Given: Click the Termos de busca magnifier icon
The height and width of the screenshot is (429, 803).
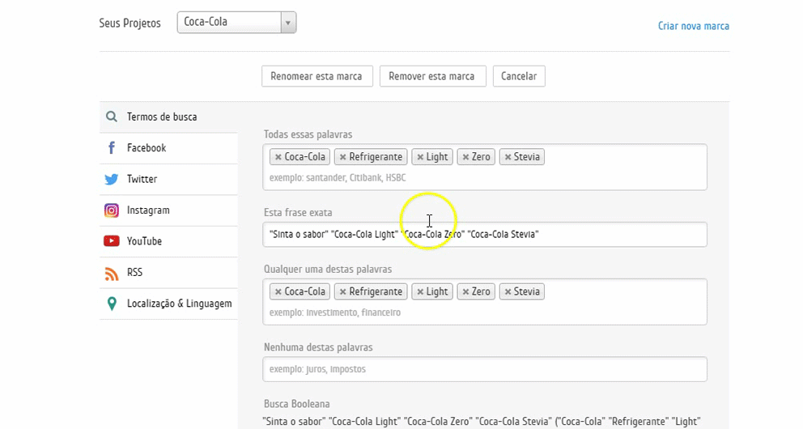Looking at the screenshot, I should 112,117.
